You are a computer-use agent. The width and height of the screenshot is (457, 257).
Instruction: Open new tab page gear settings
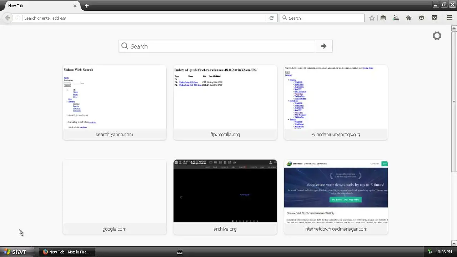(437, 36)
